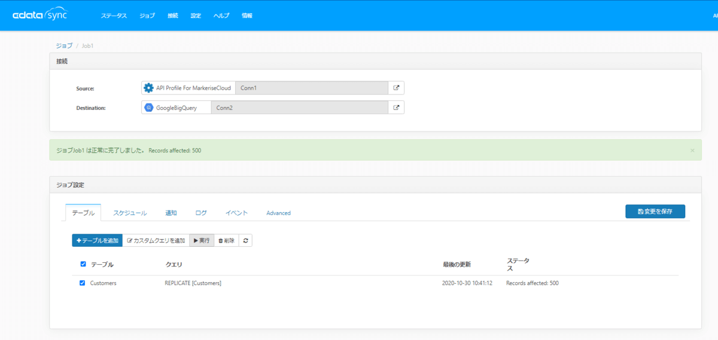Click the 2020-10-30 10:41:12 timestamp
The height and width of the screenshot is (340, 718).
click(467, 283)
